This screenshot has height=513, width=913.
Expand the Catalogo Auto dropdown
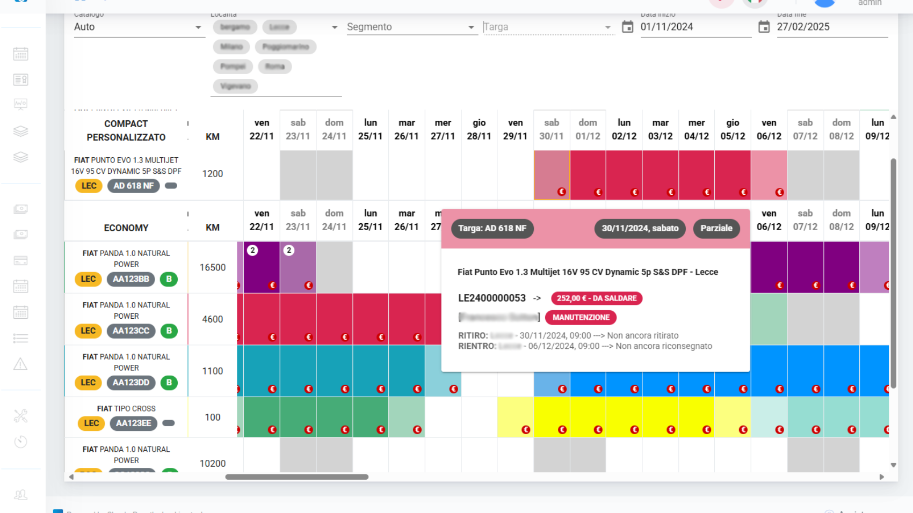click(198, 27)
